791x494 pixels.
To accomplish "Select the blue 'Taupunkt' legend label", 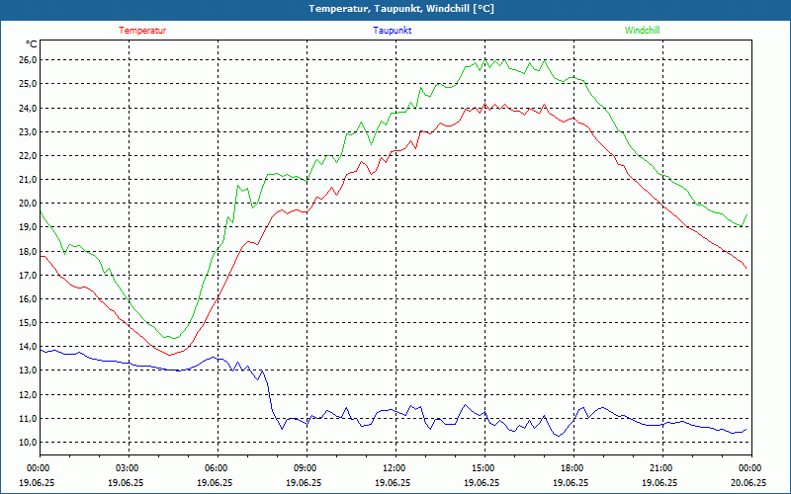I will (x=392, y=31).
